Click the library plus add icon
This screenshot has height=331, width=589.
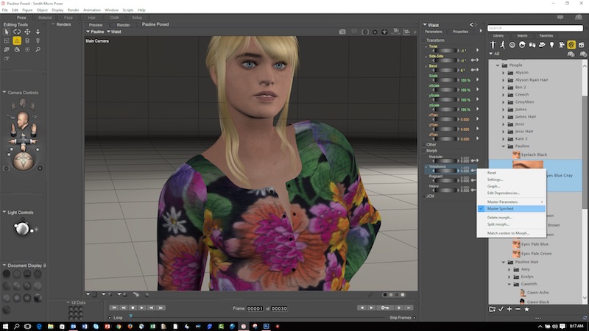pos(509,309)
